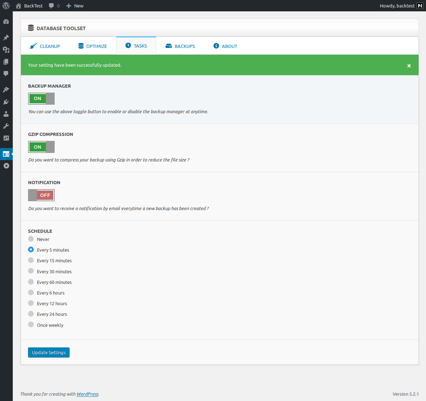The width and height of the screenshot is (426, 401).
Task: Open the Appearance paintbrush icon
Action: coord(6,90)
